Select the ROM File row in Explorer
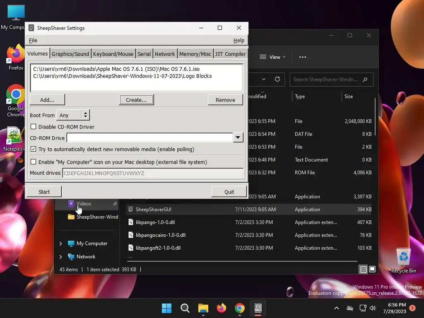This screenshot has height=318, width=424. [x=310, y=173]
